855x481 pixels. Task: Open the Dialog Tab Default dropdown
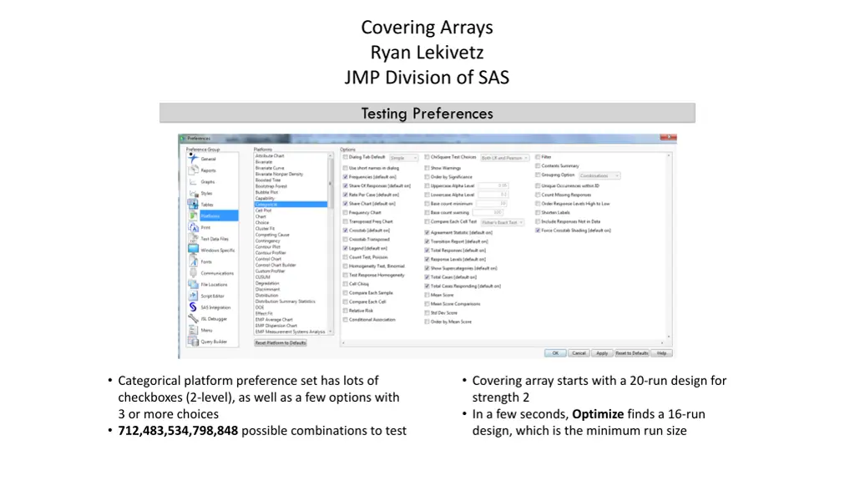pos(403,158)
